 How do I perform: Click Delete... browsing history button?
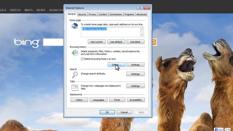(116, 65)
